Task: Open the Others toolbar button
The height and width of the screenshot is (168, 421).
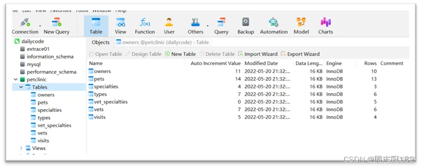Action: click(195, 26)
